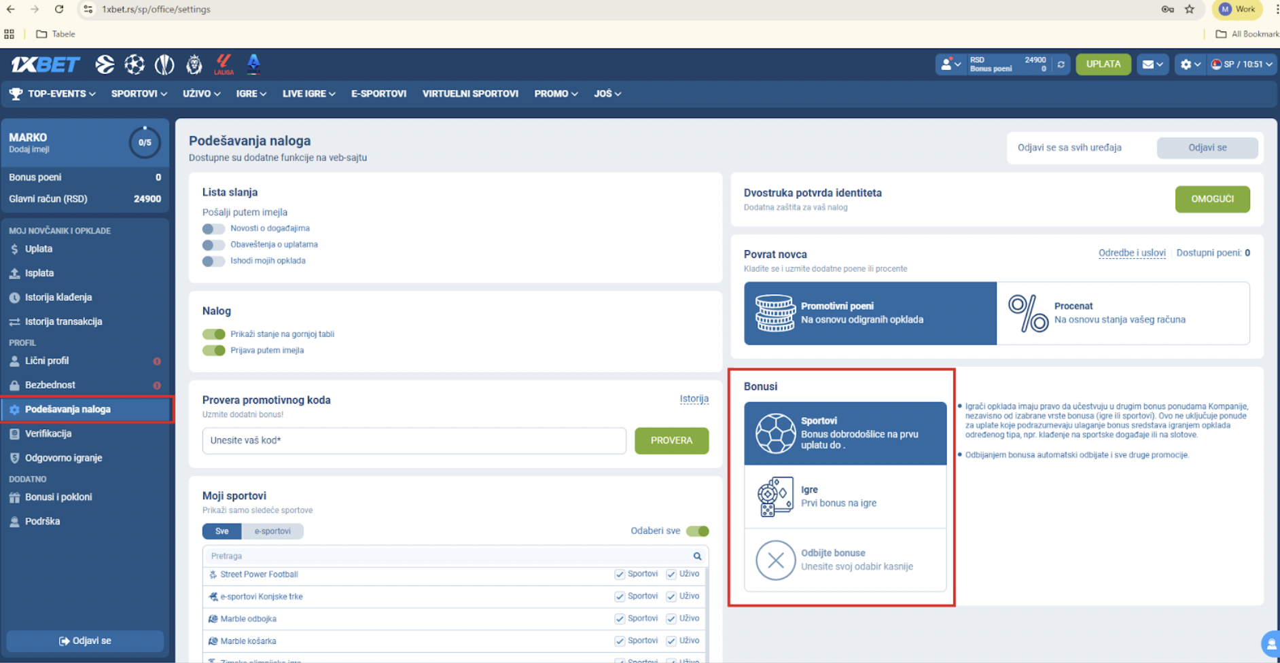Open the LaLiga league icon
This screenshot has height=663, width=1280.
224,64
